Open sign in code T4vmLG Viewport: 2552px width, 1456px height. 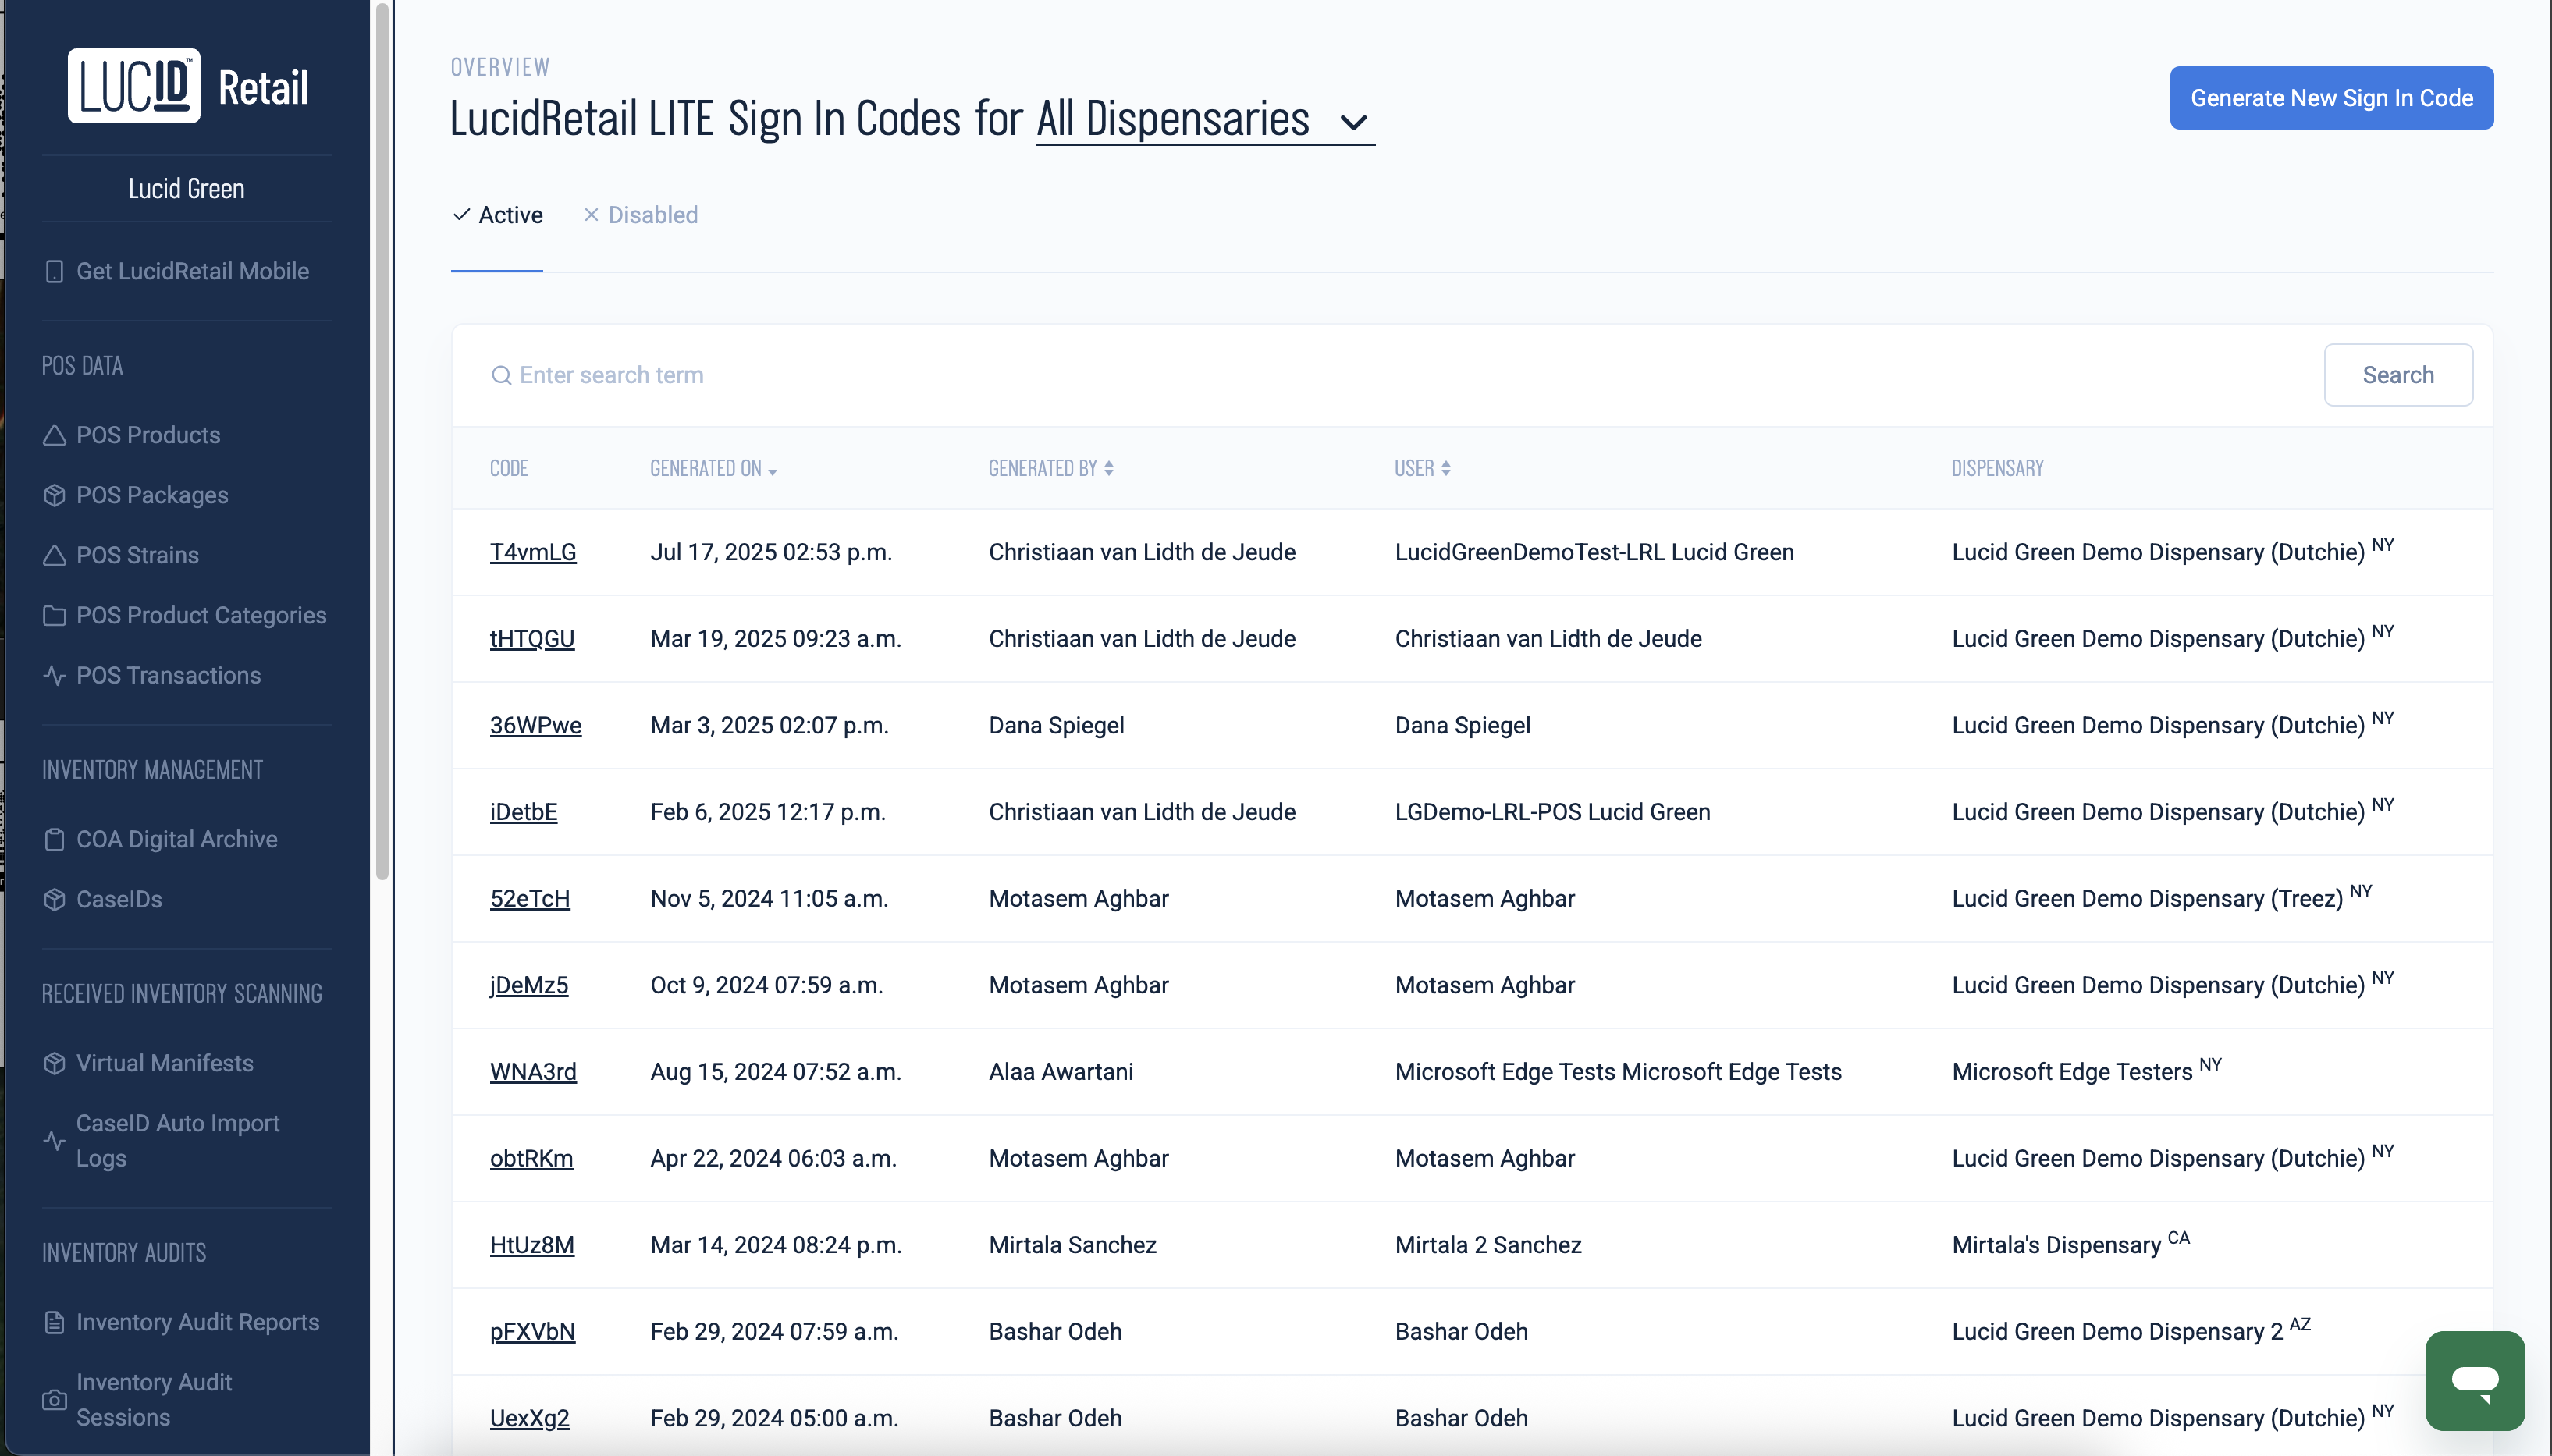(533, 553)
